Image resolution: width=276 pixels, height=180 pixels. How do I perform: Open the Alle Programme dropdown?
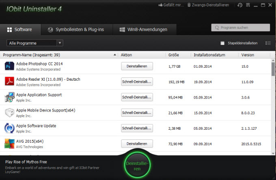(34, 43)
